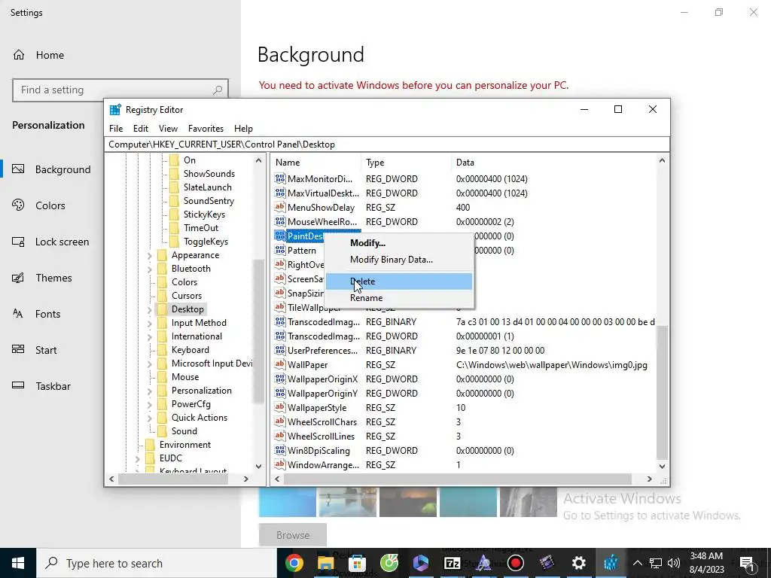Click the Pattern value icon
Viewport: 771px width, 578px height.
(280, 250)
